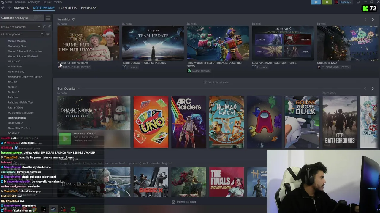The height and width of the screenshot is (213, 380).
Task: Open the advanced filter options icon
Action: pyautogui.click(x=48, y=34)
